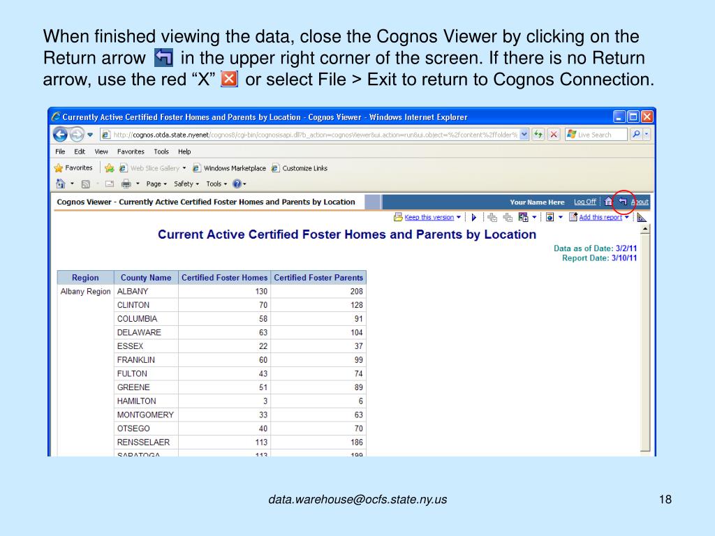Click the report scrollbar up arrow
The width and height of the screenshot is (715, 536).
[644, 229]
